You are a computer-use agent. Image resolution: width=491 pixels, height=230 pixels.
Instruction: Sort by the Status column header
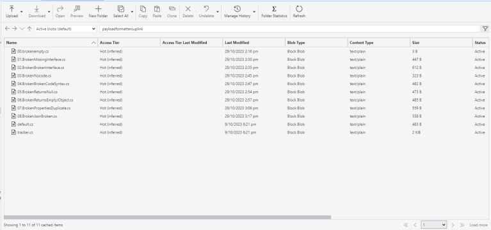tap(481, 43)
